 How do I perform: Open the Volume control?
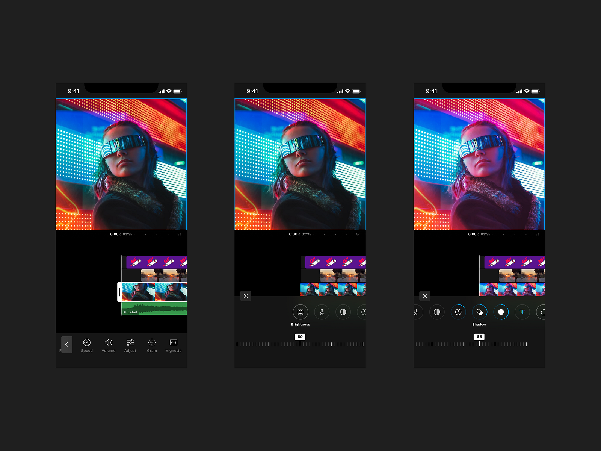tap(108, 345)
